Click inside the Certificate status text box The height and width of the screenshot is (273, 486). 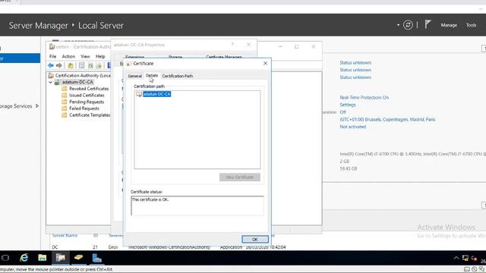197,206
